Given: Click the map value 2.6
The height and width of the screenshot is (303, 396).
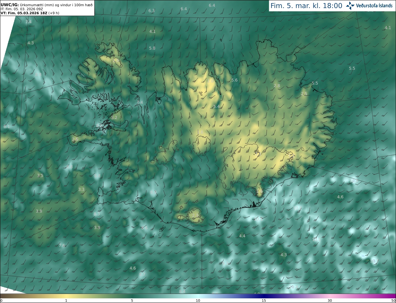Looking at the screenshot, I should 75,140.
